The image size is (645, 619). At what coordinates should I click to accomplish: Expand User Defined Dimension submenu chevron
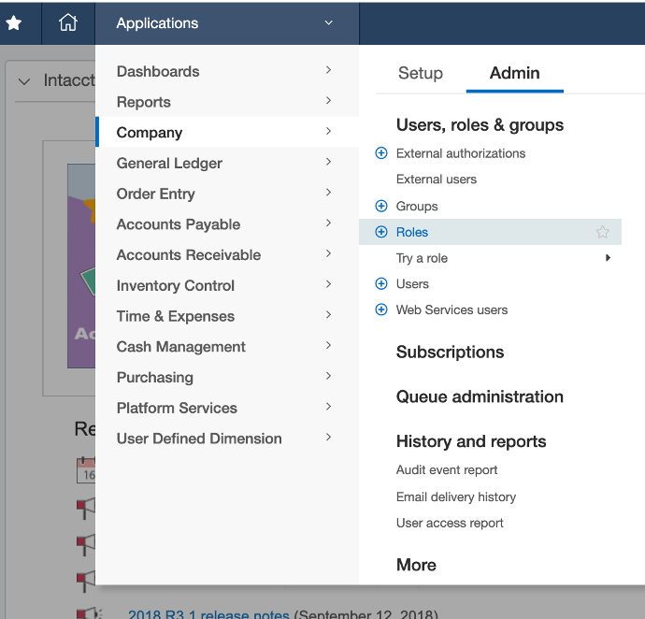(x=328, y=437)
